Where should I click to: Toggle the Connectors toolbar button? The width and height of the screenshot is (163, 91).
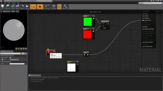click(x=33, y=7)
